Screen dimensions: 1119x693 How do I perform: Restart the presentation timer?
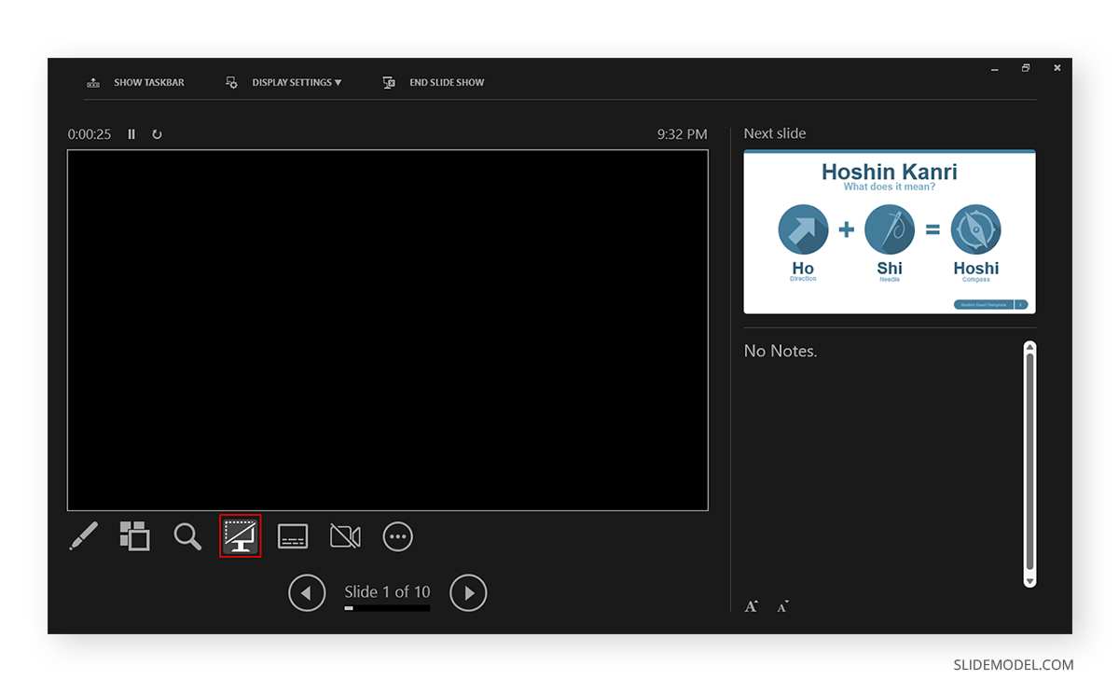pos(157,134)
